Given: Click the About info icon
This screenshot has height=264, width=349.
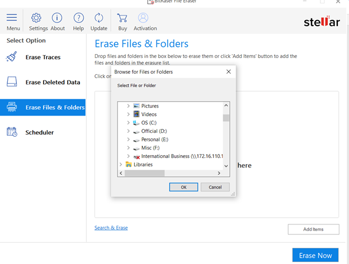Looking at the screenshot, I should [x=57, y=18].
